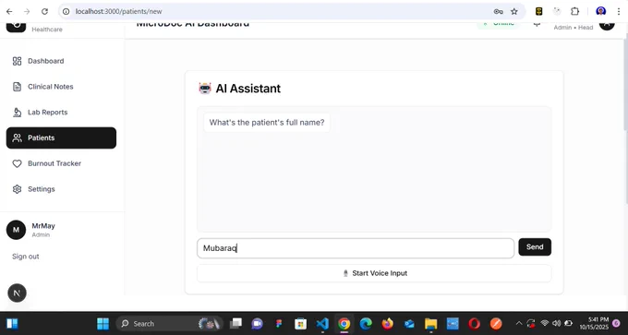Click the AI Assistant heading
This screenshot has height=335, width=628.
[248, 89]
